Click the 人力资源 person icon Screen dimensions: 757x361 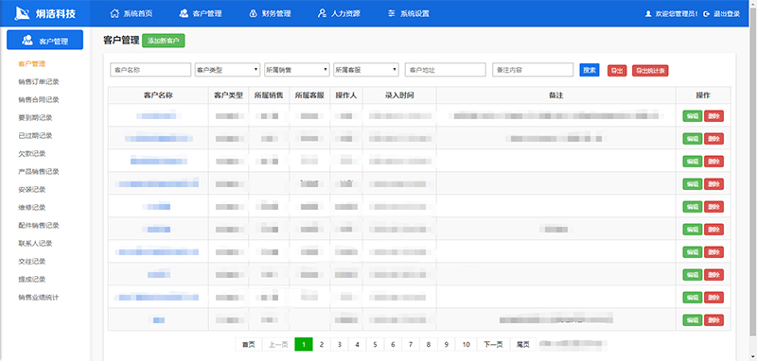pyautogui.click(x=322, y=13)
